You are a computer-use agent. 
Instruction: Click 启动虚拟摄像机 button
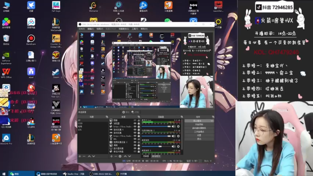tap(199, 128)
